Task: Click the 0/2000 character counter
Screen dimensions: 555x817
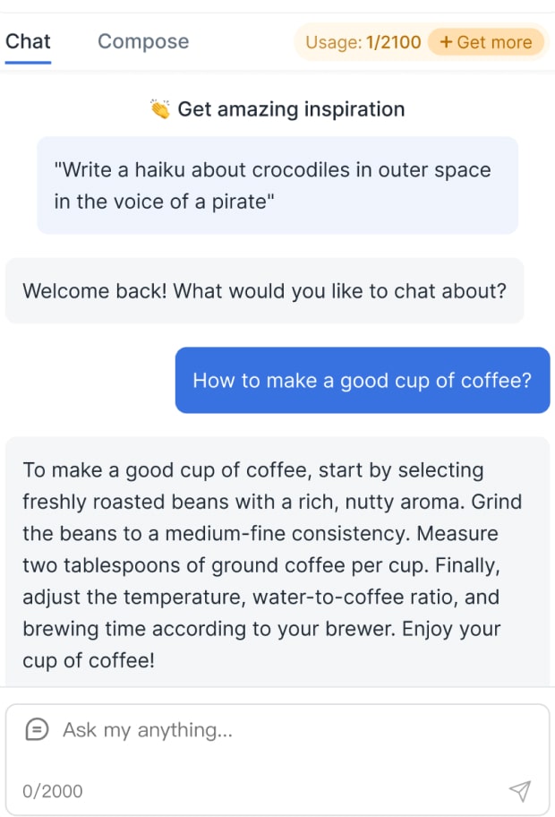Action: tap(53, 791)
